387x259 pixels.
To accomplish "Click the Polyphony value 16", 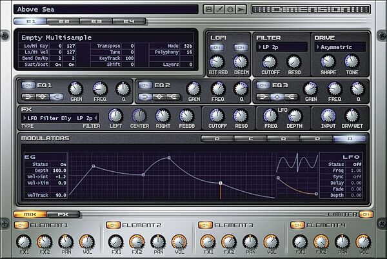I will (x=189, y=52).
